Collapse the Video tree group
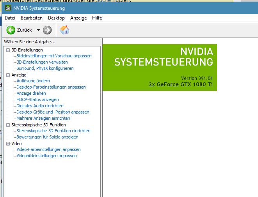 point(8,144)
